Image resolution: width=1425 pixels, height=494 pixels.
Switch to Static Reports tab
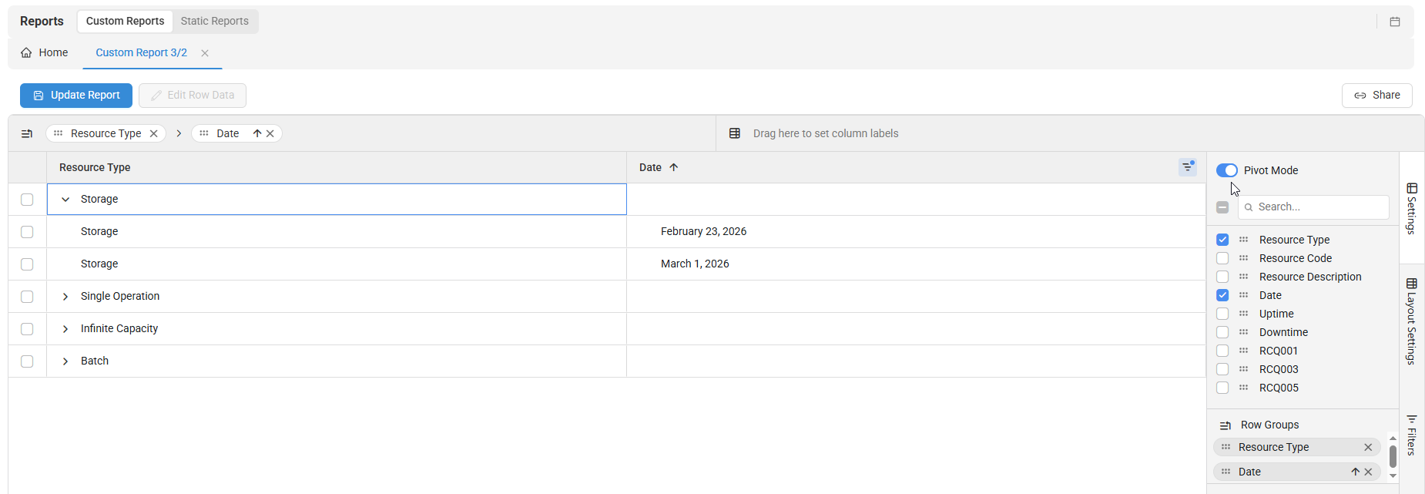pyautogui.click(x=214, y=21)
